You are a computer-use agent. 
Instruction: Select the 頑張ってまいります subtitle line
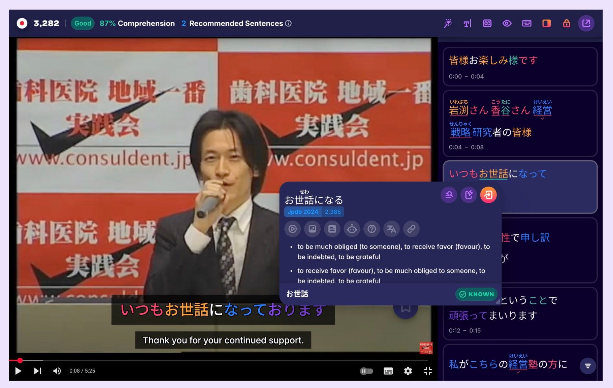[493, 316]
